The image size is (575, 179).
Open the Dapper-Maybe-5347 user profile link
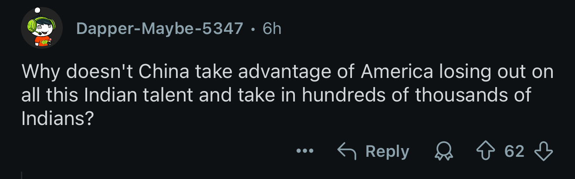point(159,29)
